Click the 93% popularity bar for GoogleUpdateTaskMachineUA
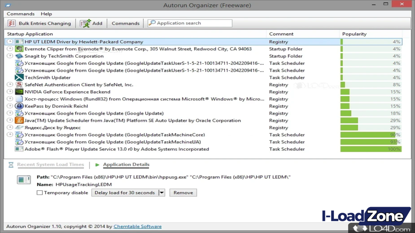 (x=371, y=142)
